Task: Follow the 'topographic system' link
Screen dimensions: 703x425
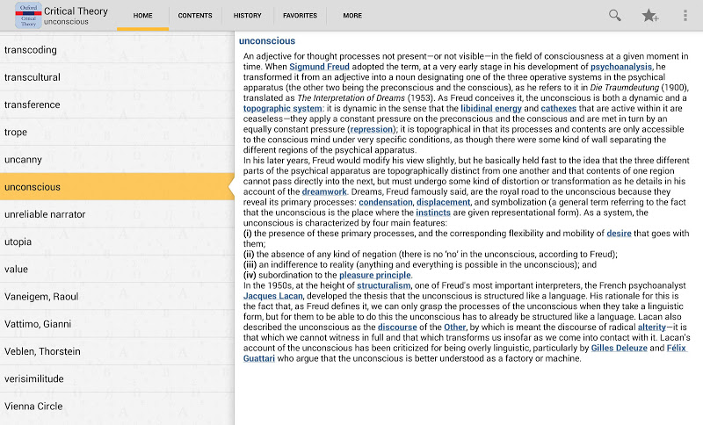Action: (x=282, y=108)
